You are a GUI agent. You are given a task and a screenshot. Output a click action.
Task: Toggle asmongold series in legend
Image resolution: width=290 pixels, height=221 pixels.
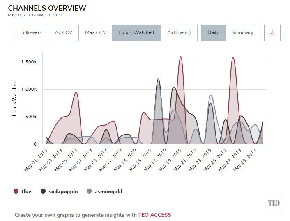pyautogui.click(x=104, y=191)
